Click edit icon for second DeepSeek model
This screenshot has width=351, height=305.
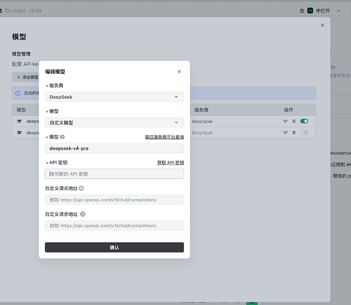point(285,132)
